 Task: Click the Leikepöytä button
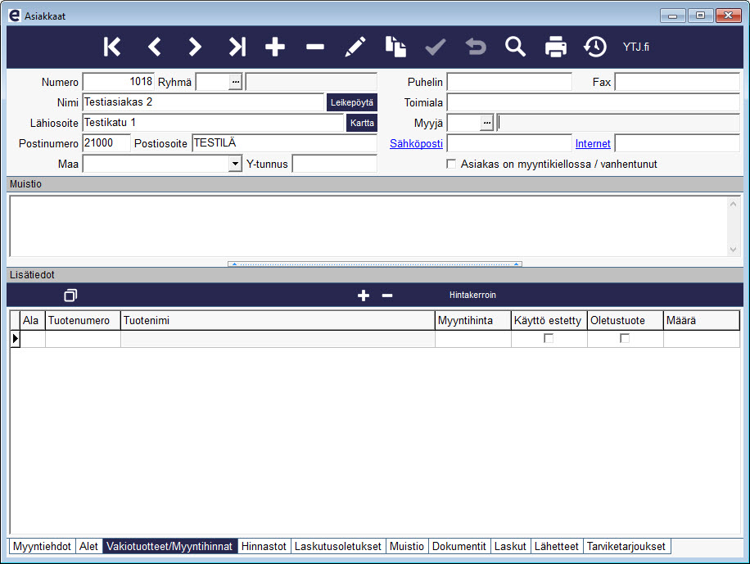click(352, 102)
